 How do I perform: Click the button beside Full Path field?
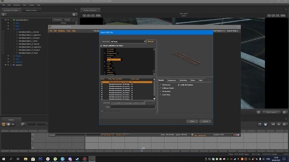149,103
